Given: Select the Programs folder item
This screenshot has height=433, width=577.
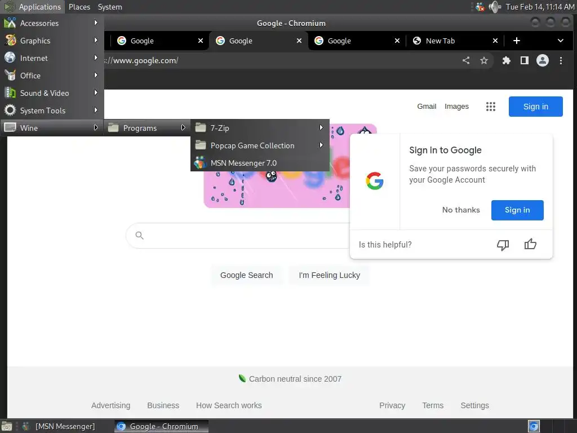Looking at the screenshot, I should (x=147, y=128).
